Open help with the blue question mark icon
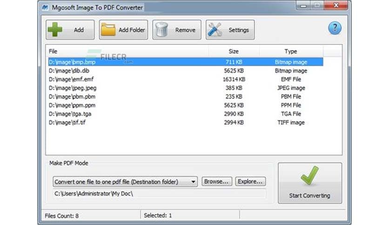 point(335,28)
